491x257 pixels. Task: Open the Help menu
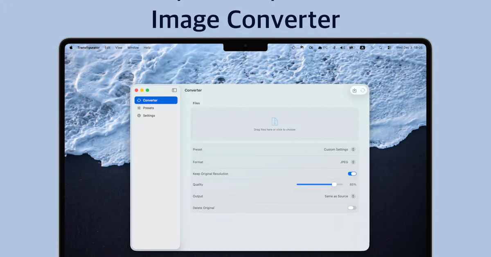coord(147,48)
